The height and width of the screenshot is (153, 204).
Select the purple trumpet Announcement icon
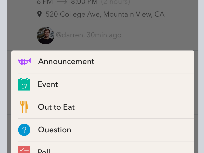pos(24,61)
